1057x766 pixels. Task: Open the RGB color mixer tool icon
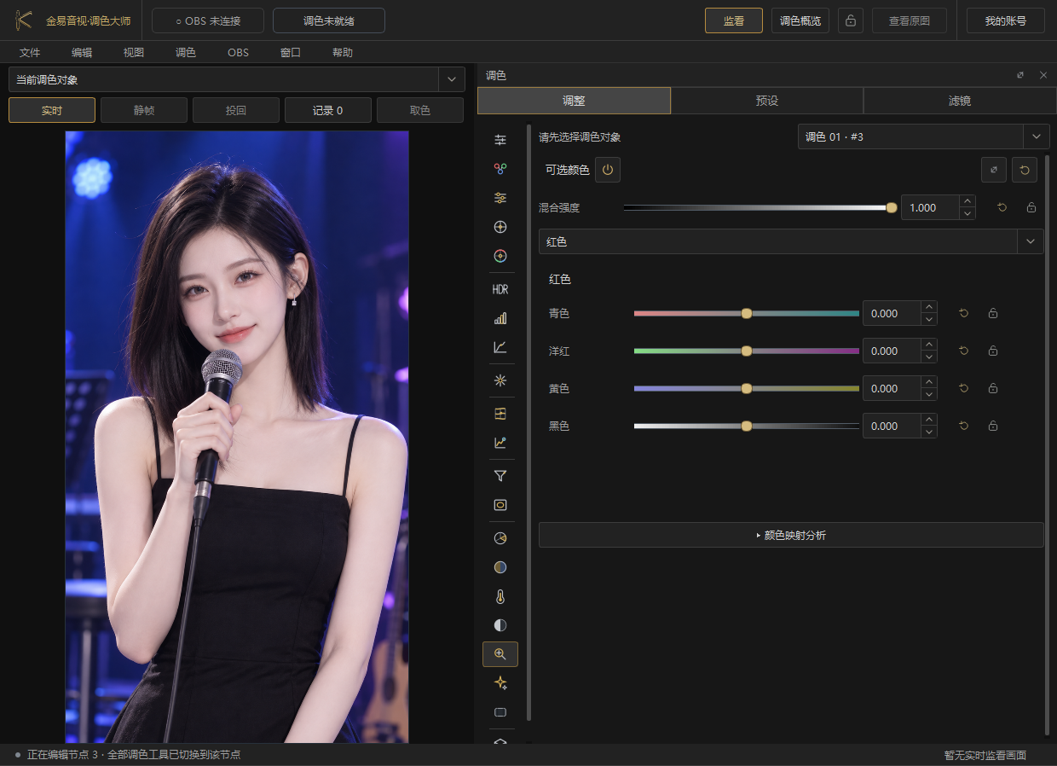coord(500,169)
